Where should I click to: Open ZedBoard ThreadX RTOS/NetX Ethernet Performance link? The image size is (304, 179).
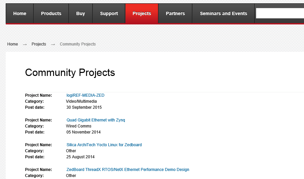tap(128, 170)
